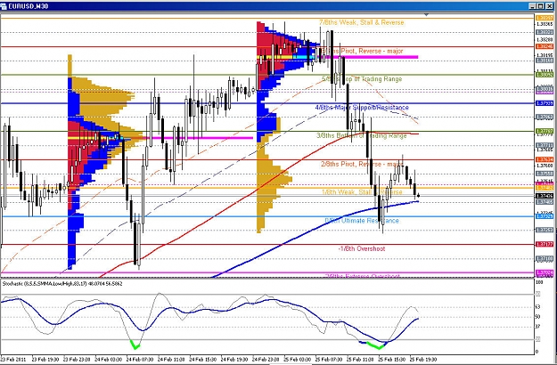557x365 pixels.
Task: Click the chart shift marker triangle at top
Action: (x=427, y=15)
